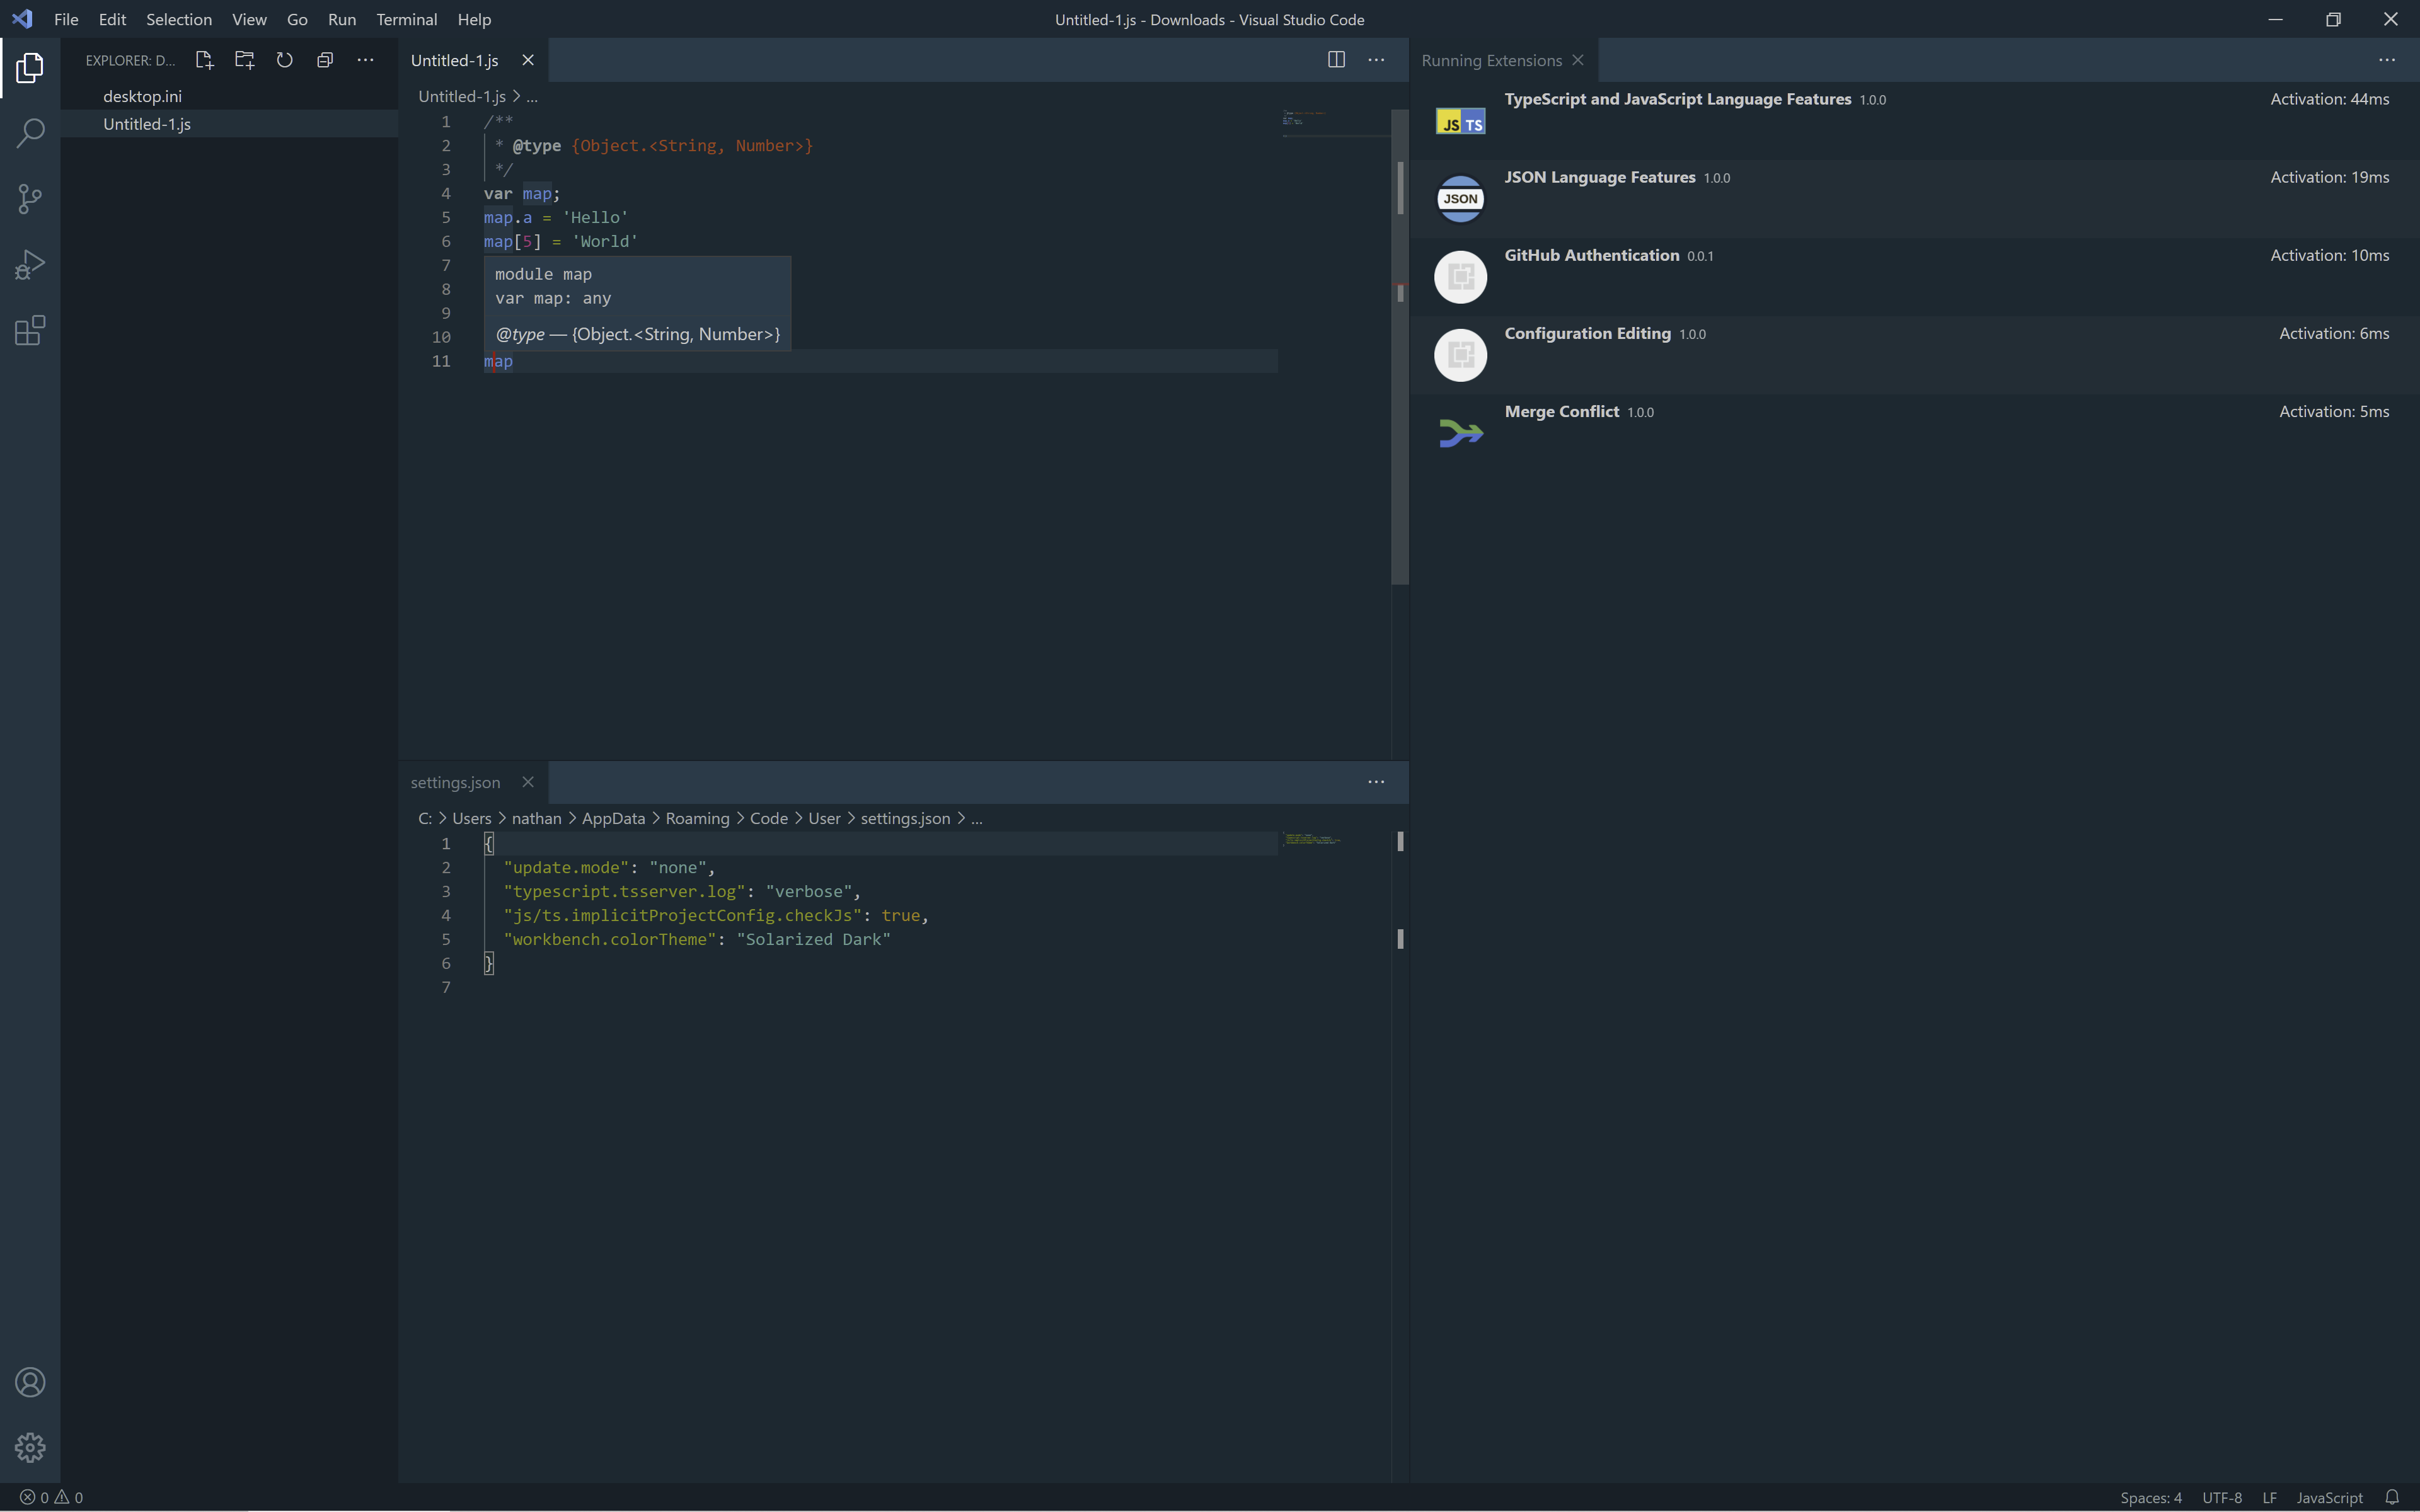
Task: Create a new file in Explorer
Action: point(204,60)
